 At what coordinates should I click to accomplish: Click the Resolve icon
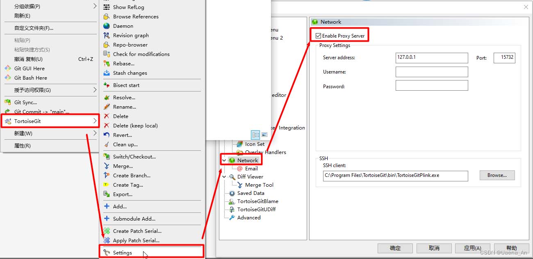[x=107, y=97]
